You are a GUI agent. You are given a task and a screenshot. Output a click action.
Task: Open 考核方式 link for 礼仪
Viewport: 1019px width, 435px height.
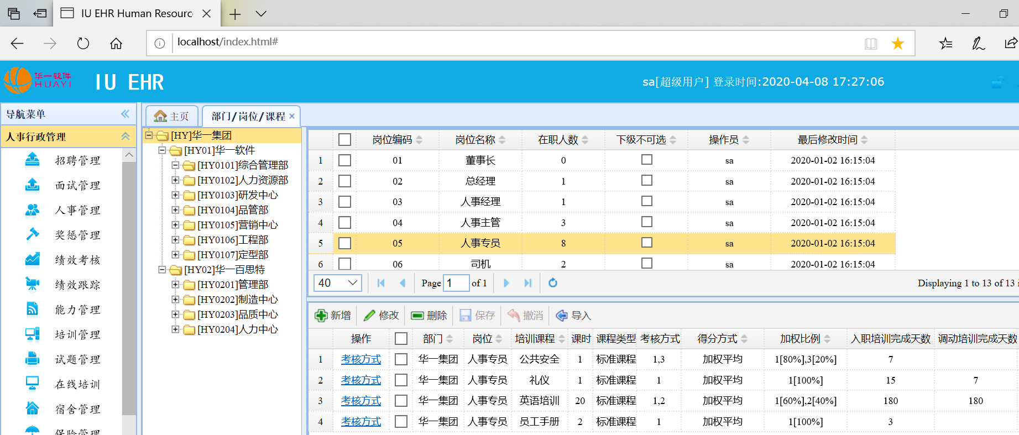click(x=361, y=380)
